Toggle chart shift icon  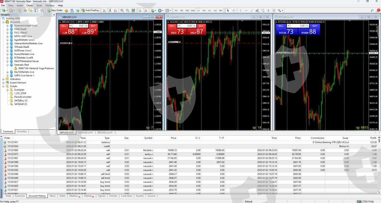pyautogui.click(x=146, y=10)
